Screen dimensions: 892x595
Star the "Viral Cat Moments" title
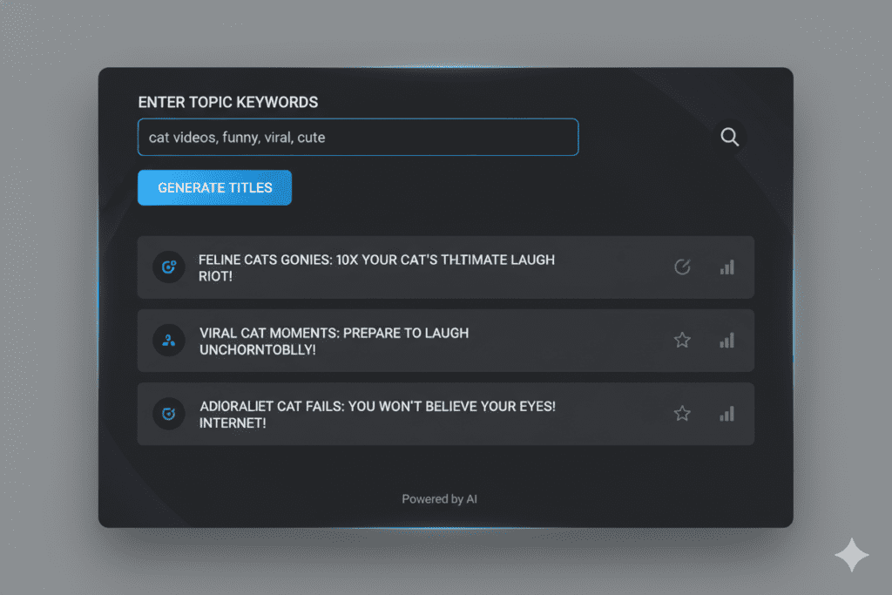(x=682, y=340)
